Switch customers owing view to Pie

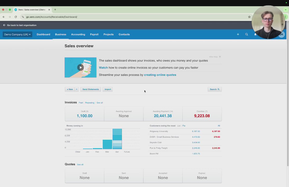[184, 126]
